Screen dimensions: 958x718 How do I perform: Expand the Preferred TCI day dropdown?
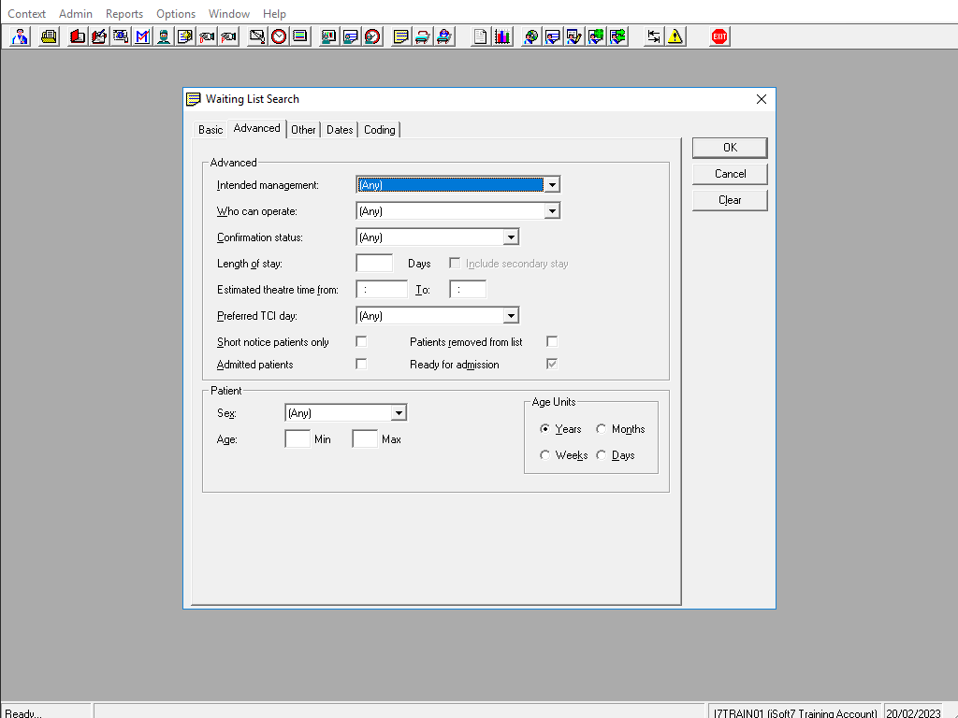tap(511, 316)
